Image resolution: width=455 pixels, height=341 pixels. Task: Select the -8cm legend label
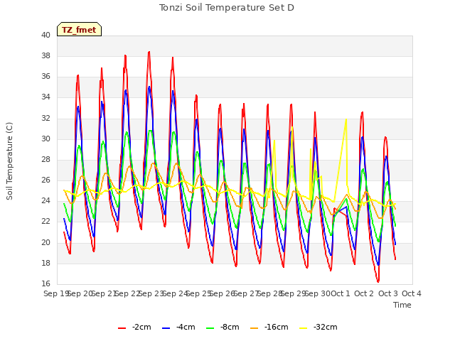pyautogui.click(x=230, y=327)
